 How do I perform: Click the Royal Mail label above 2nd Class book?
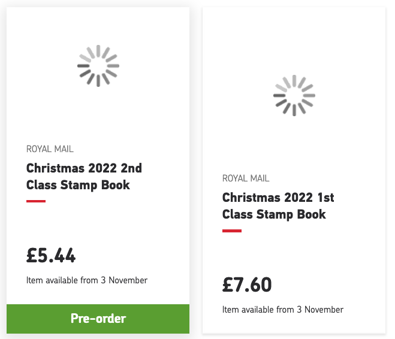(50, 149)
